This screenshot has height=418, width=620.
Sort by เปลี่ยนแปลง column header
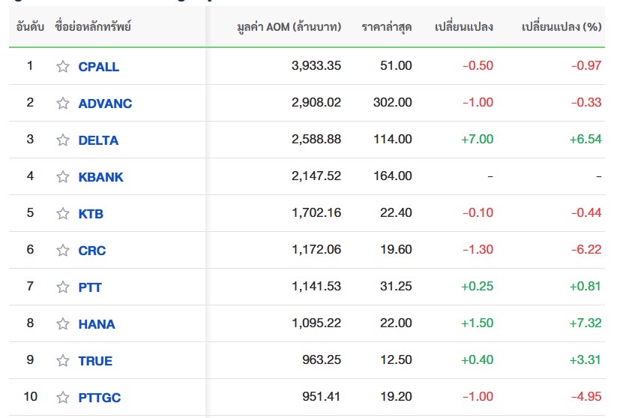pos(464,26)
